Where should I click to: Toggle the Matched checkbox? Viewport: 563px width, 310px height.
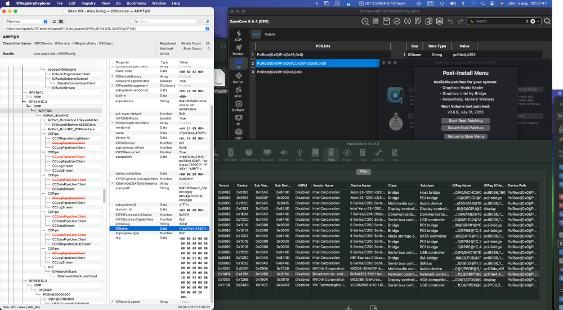pos(156,48)
